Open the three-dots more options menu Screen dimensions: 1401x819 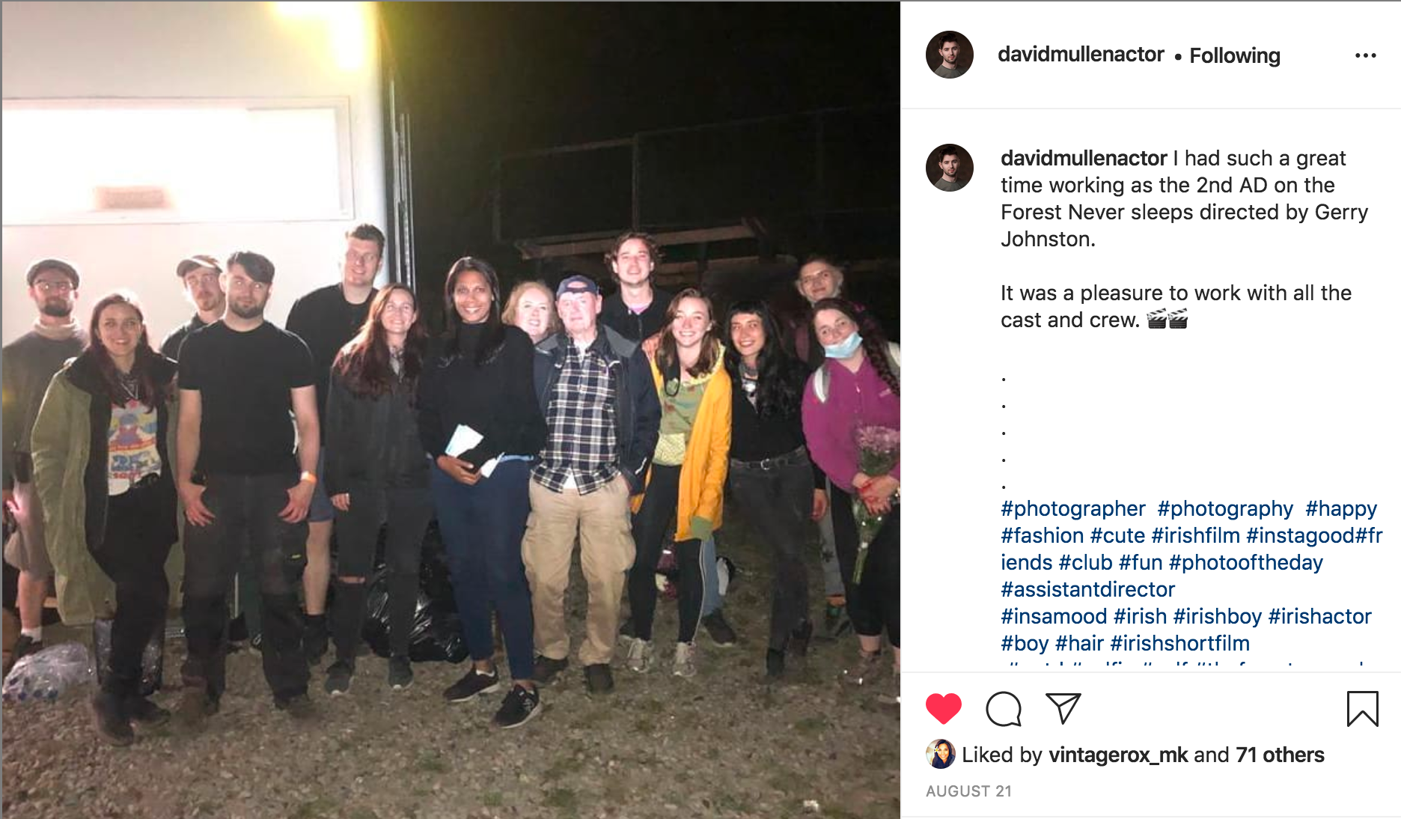coord(1365,55)
